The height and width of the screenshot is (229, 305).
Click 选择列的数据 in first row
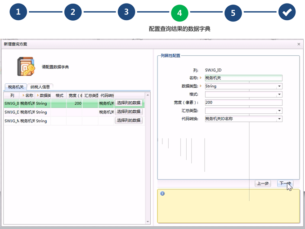(129, 103)
